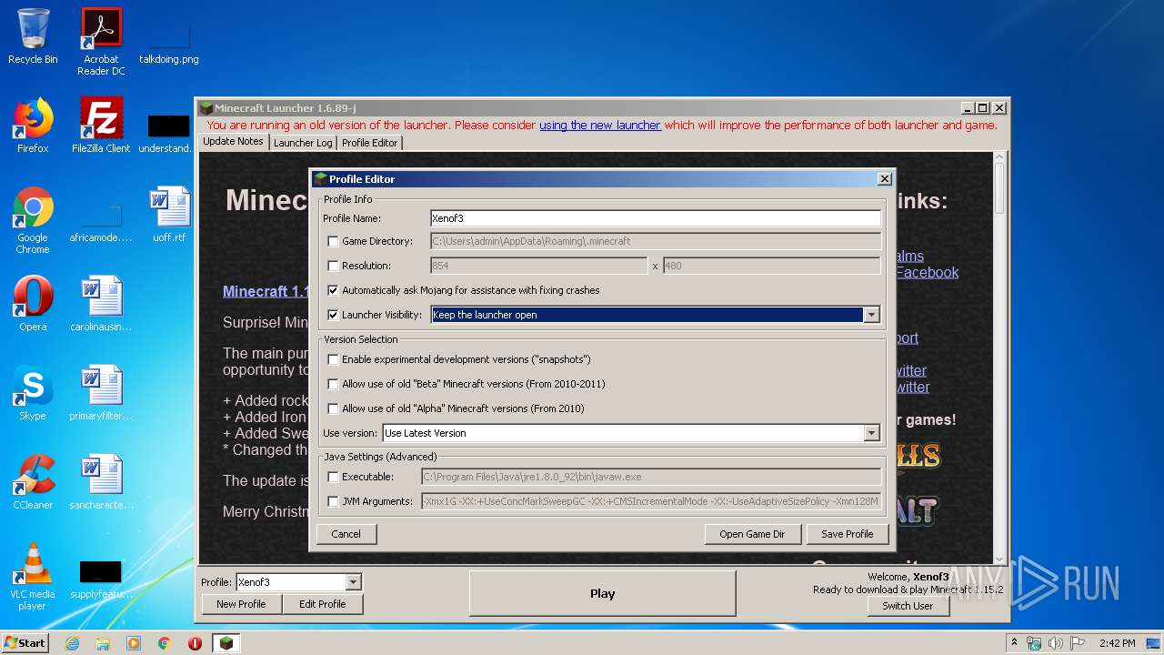Click the Switch User button
Viewport: 1164px width, 655px height.
tap(907, 606)
